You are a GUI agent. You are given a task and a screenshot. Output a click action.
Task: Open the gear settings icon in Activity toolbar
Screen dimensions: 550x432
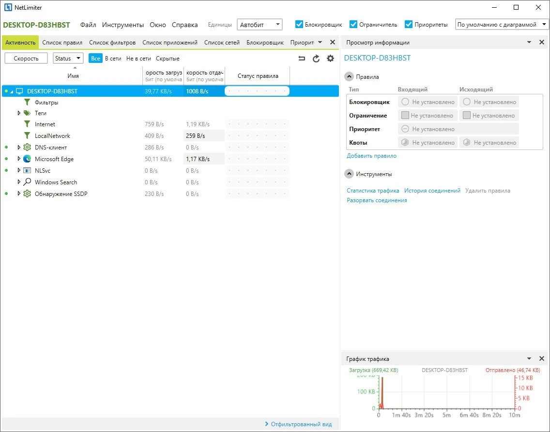(330, 59)
